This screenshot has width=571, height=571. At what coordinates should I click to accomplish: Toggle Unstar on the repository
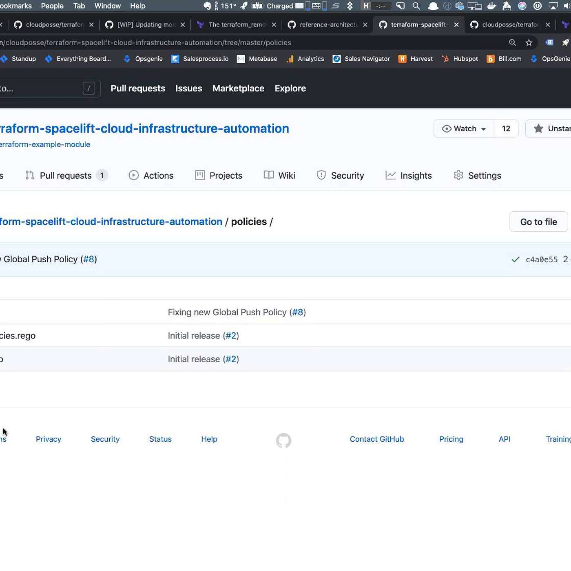pos(549,128)
